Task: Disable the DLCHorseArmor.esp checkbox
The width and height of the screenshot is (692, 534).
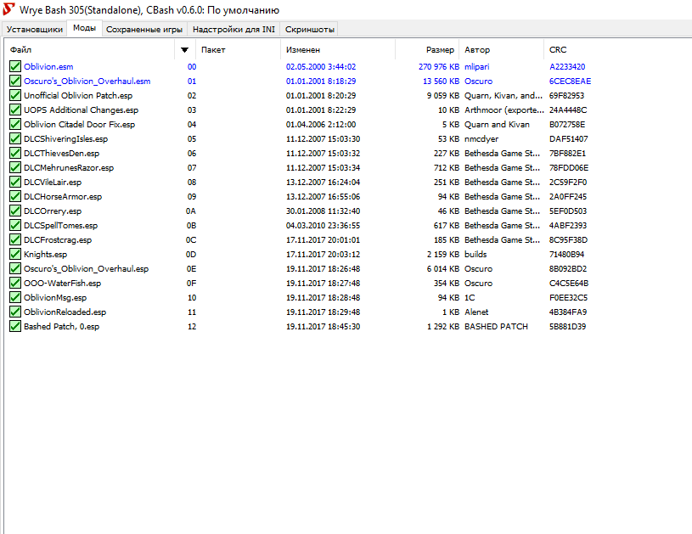Action: tap(15, 196)
